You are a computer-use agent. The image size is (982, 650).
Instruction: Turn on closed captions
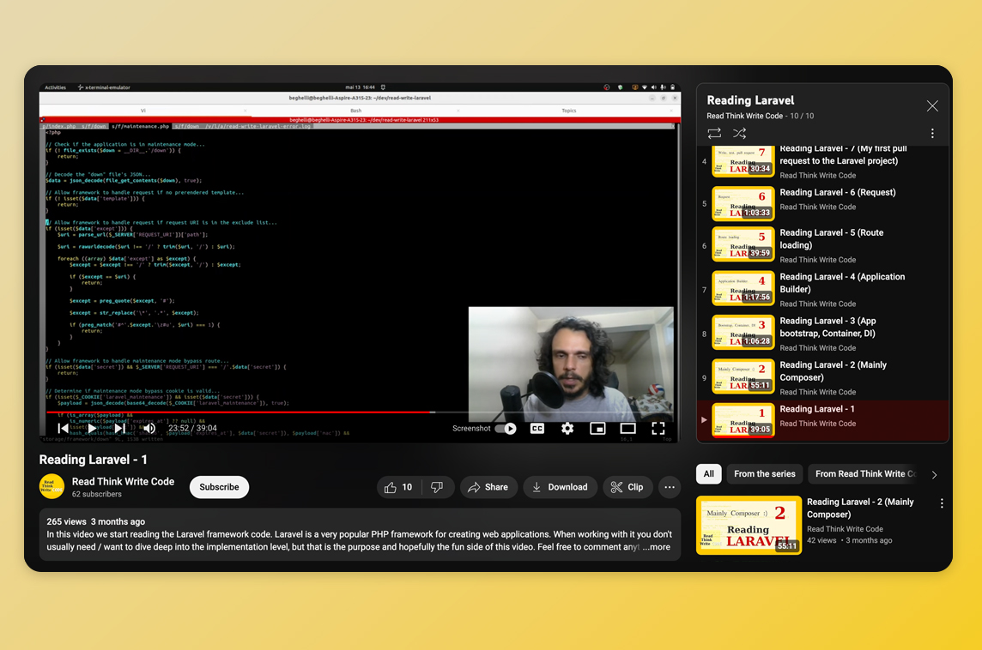coord(537,429)
